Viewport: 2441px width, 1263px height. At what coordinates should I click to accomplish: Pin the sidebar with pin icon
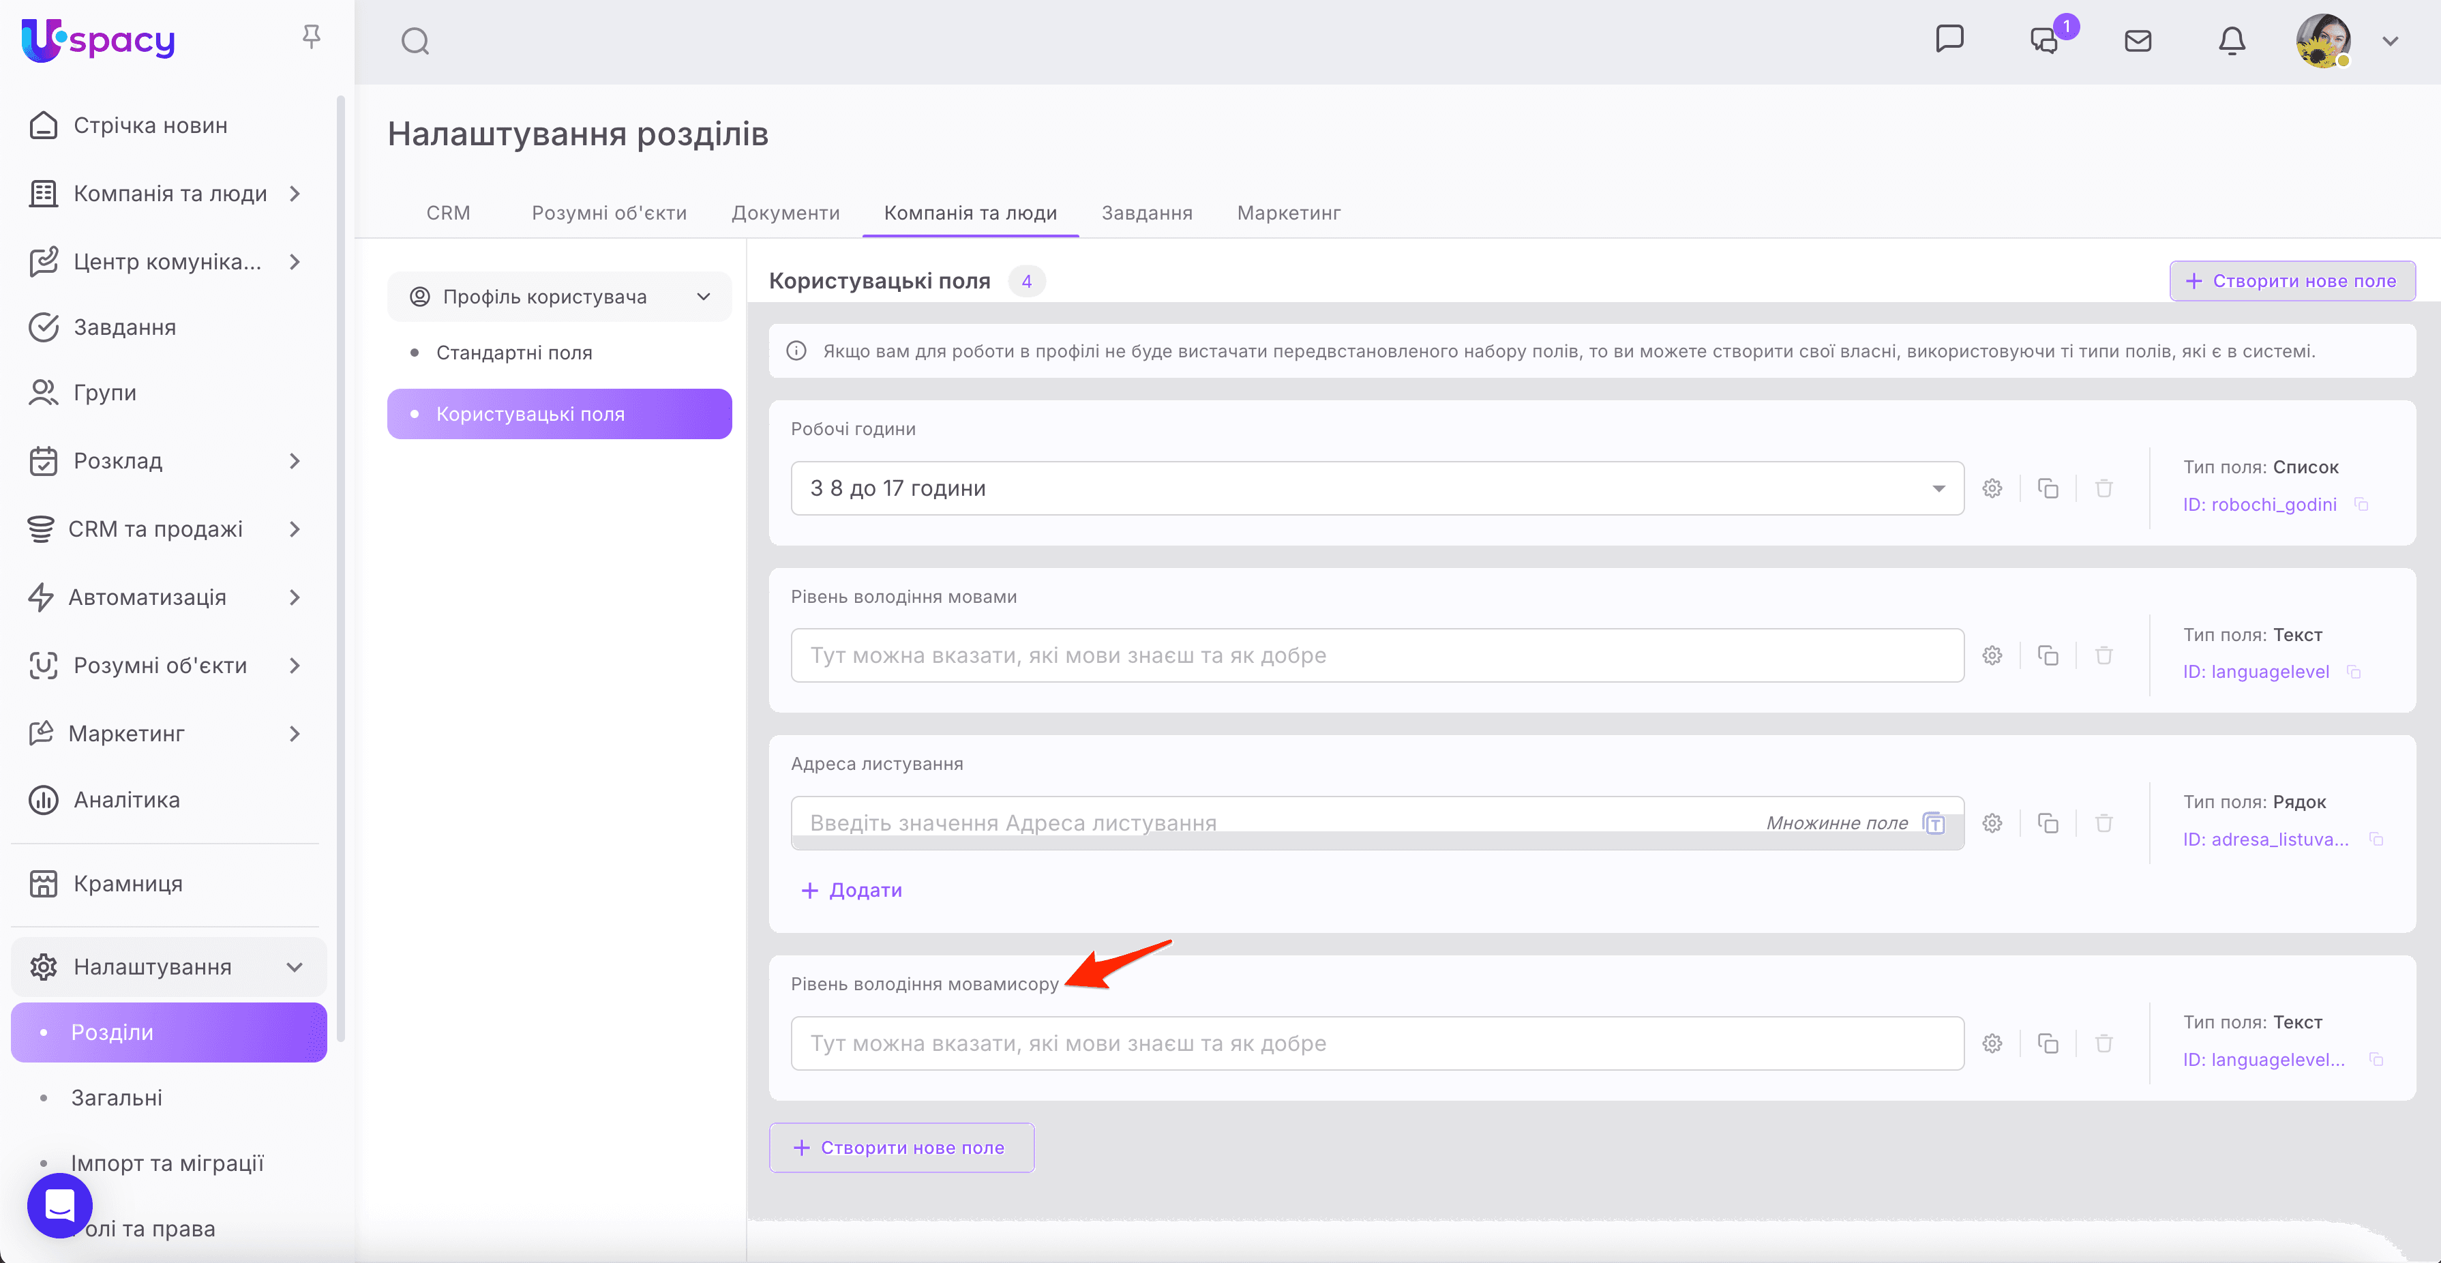(x=311, y=37)
